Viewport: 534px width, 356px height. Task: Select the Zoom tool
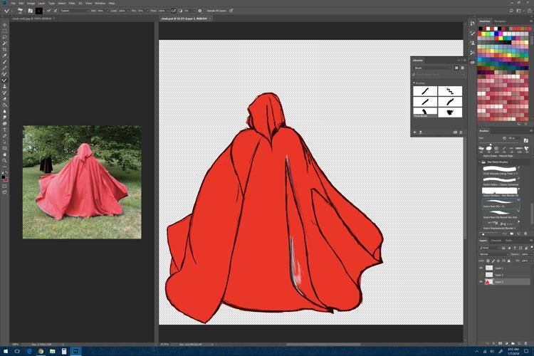tap(4, 161)
